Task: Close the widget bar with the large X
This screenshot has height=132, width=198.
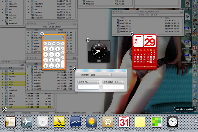Action: pyautogui.click(x=4, y=109)
